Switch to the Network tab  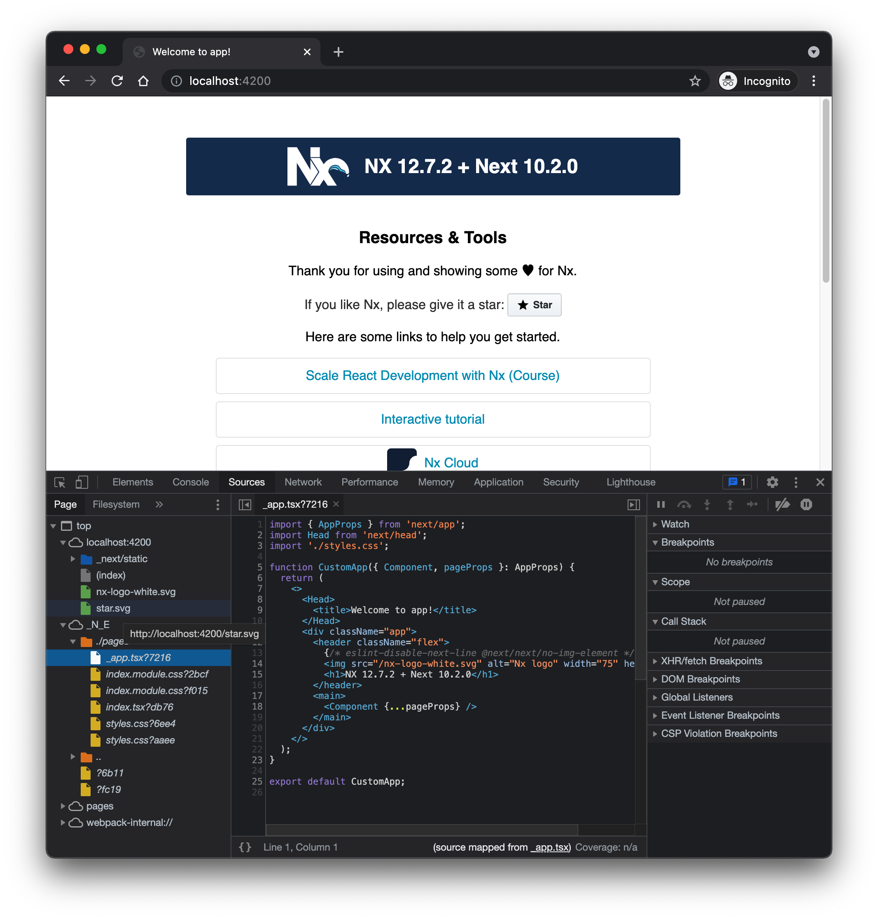(303, 482)
